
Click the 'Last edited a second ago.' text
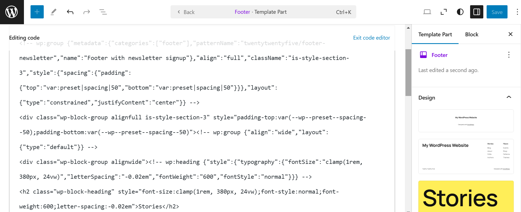448,70
